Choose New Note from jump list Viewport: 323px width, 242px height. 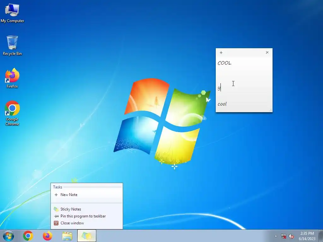pyautogui.click(x=87, y=195)
